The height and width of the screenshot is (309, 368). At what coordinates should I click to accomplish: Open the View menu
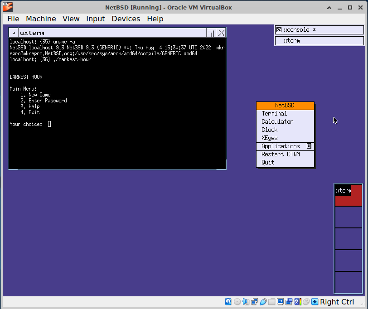[x=71, y=19]
